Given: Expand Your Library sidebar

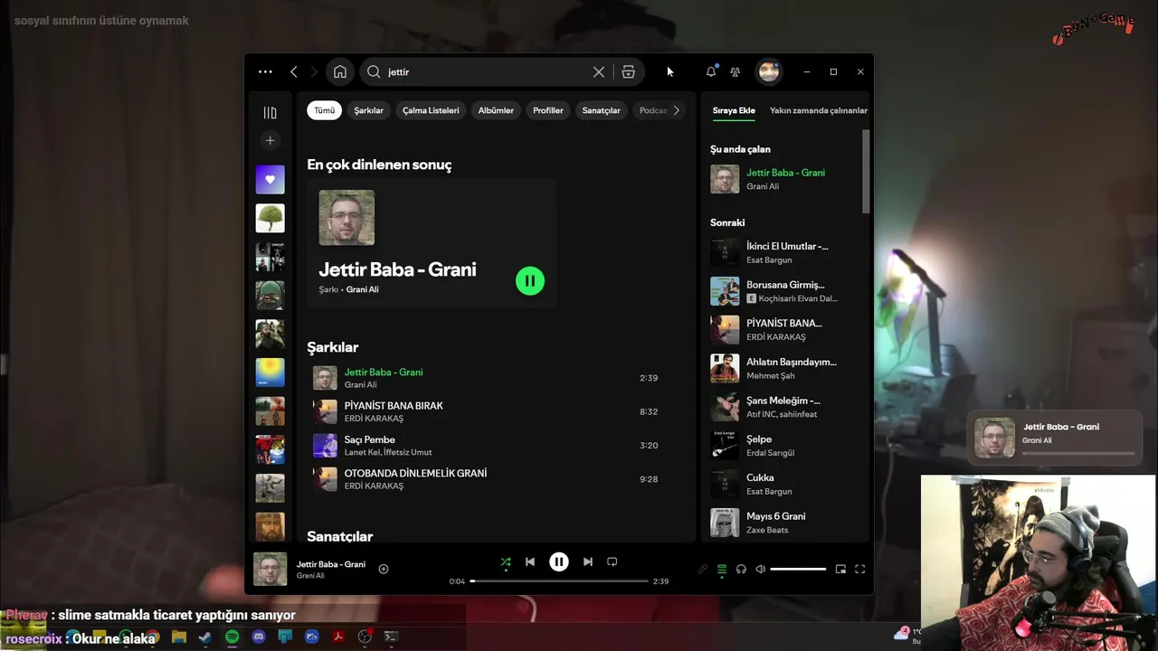Looking at the screenshot, I should point(270,112).
